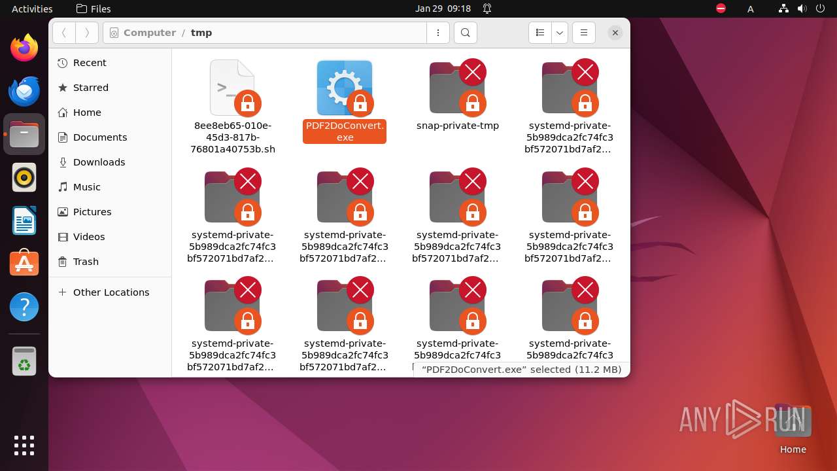Expand the view options dropdown arrow
Viewport: 837px width, 471px height.
click(x=560, y=33)
